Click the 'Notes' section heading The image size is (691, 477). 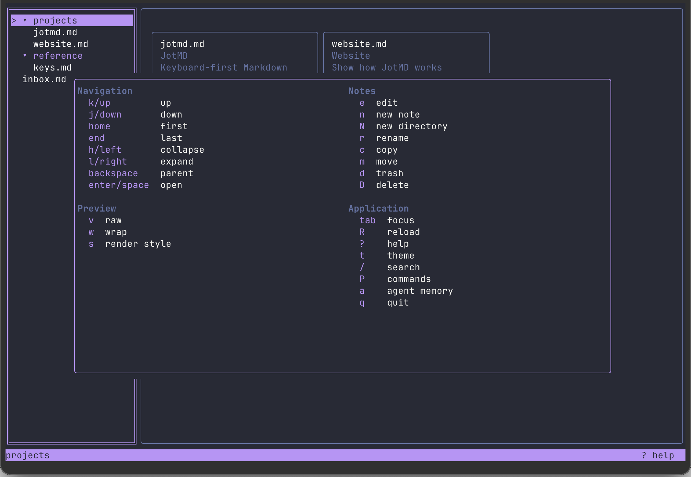click(x=362, y=91)
